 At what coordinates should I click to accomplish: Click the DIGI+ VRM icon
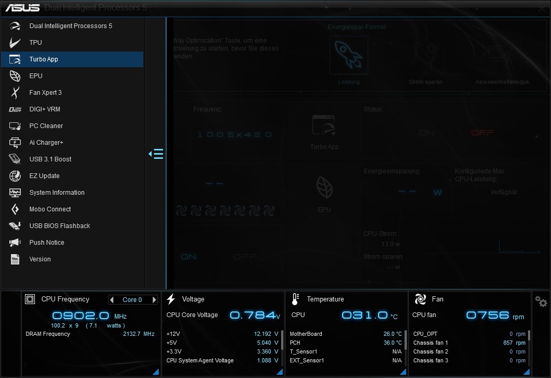point(15,109)
